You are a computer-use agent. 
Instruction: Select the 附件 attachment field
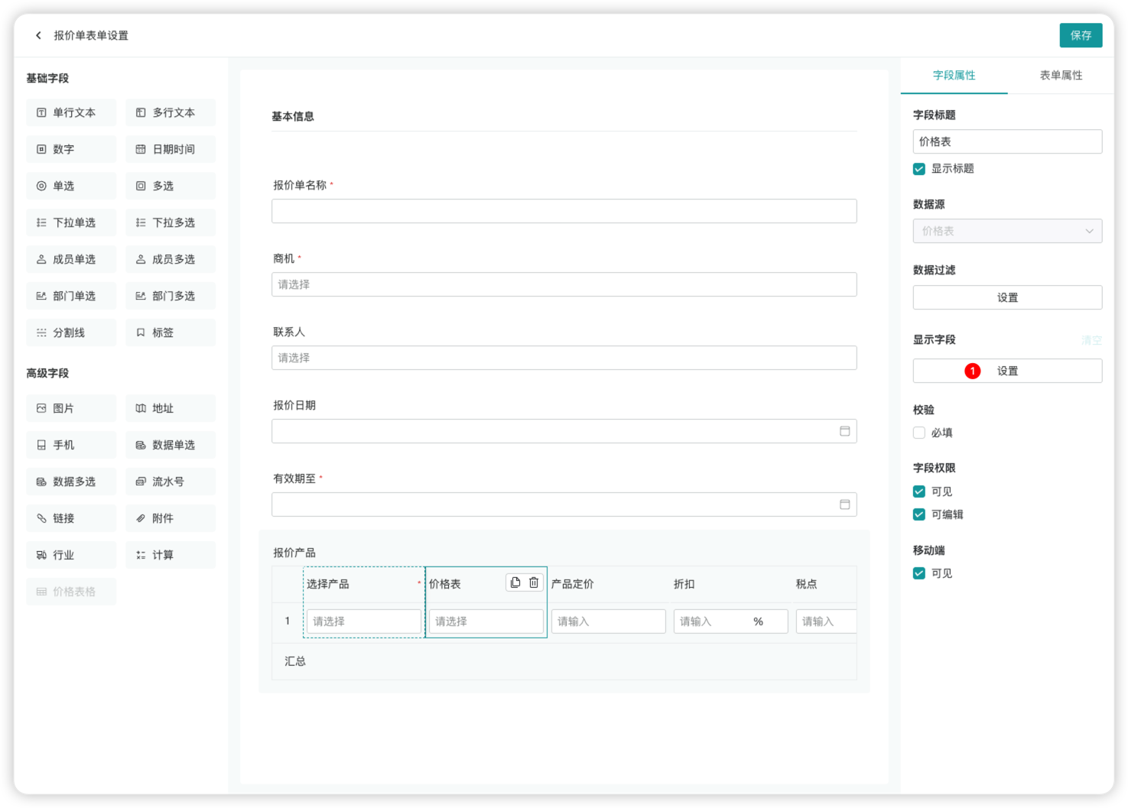tap(171, 518)
